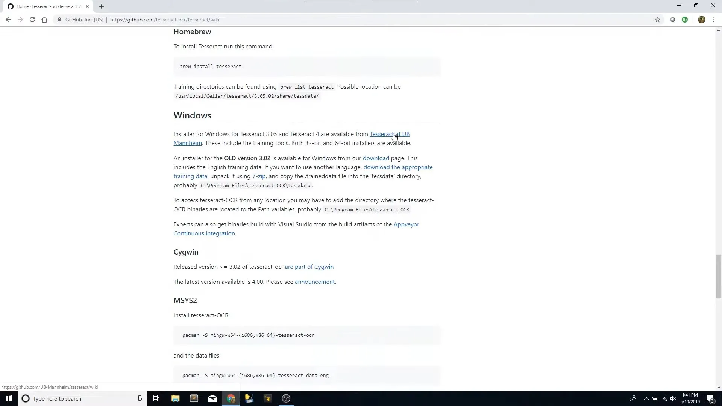
Task: Click the download the appropriate training data link
Action: point(303,171)
